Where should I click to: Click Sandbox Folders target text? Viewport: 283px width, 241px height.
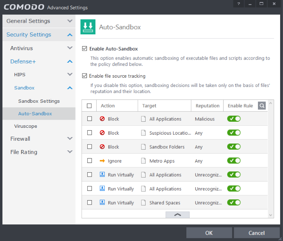click(x=167, y=147)
